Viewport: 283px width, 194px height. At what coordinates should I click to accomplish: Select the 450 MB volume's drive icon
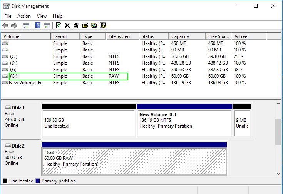pyautogui.click(x=5, y=43)
